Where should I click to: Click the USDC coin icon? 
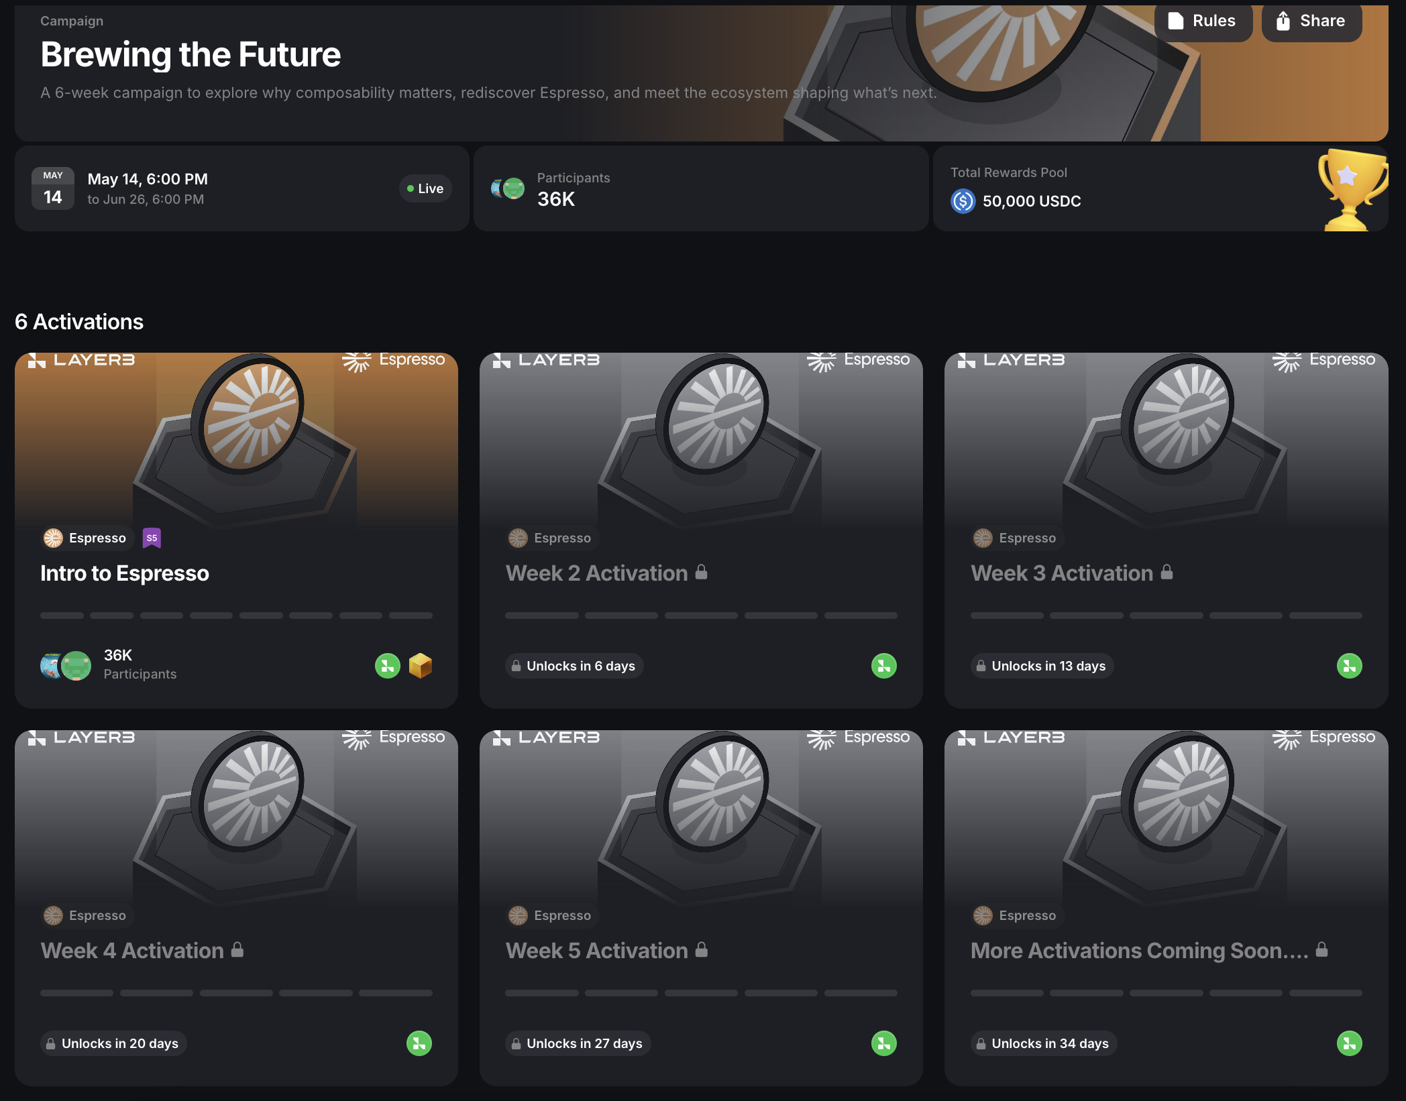[963, 201]
